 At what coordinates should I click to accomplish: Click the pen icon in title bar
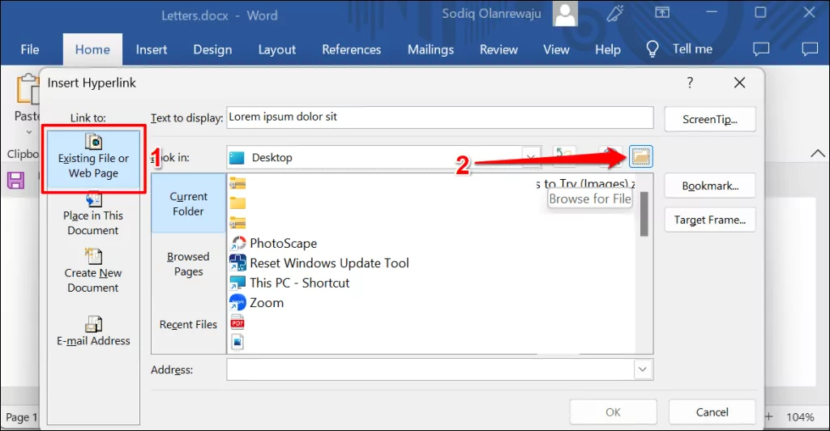616,13
